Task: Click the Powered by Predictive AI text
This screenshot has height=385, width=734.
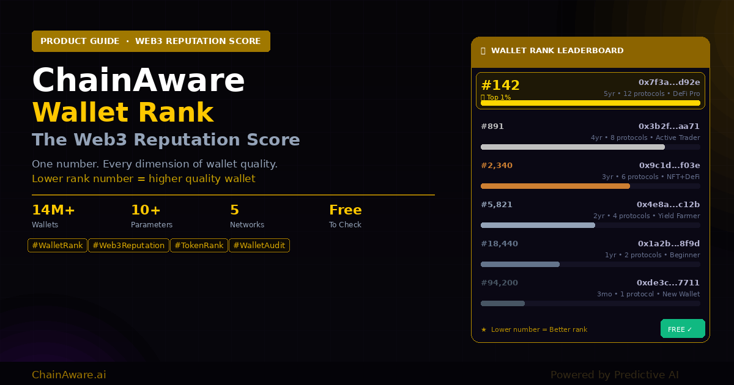Action: coord(614,375)
